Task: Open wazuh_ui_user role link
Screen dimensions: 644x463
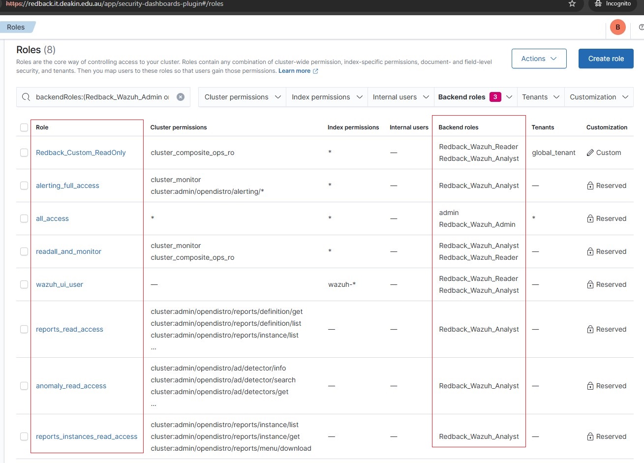Action: [x=60, y=284]
